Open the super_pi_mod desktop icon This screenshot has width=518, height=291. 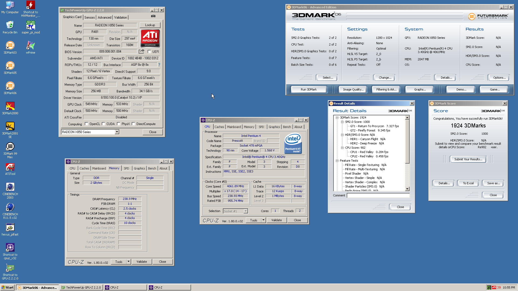tap(30, 27)
